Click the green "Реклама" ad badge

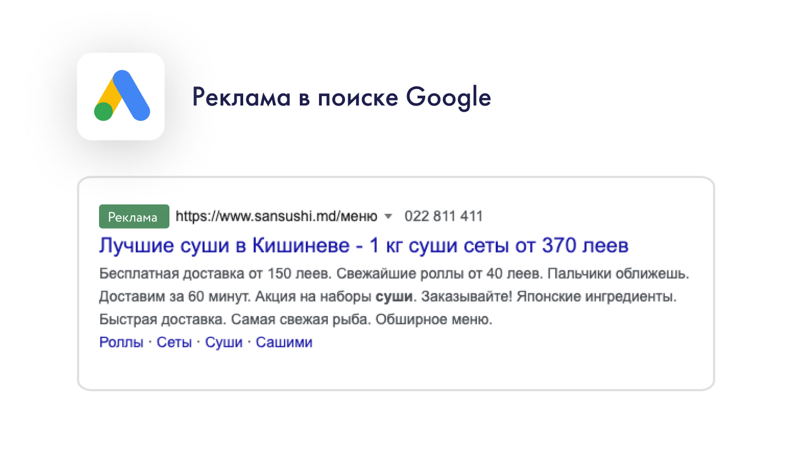click(x=134, y=217)
